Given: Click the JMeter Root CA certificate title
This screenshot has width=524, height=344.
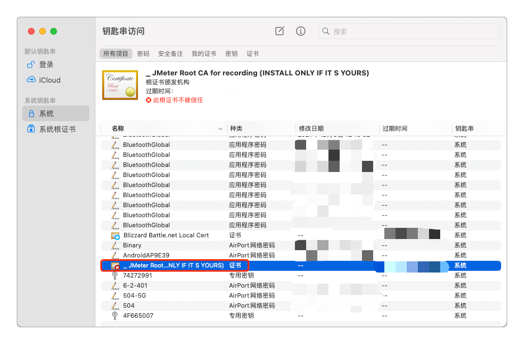Looking at the screenshot, I should (258, 73).
